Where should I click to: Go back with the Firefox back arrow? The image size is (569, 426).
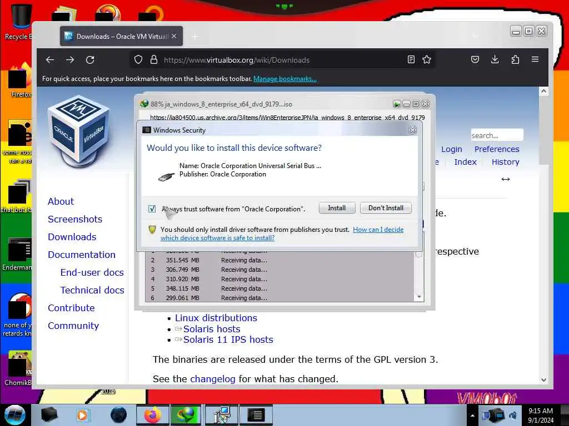[x=50, y=60]
